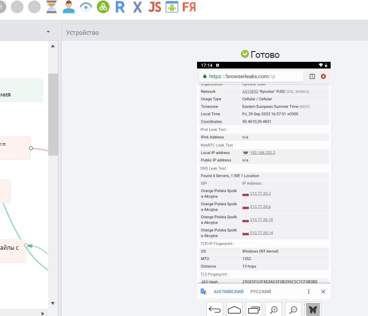Select the РУССКИЙ translation tab
The height and width of the screenshot is (316, 368).
click(260, 291)
